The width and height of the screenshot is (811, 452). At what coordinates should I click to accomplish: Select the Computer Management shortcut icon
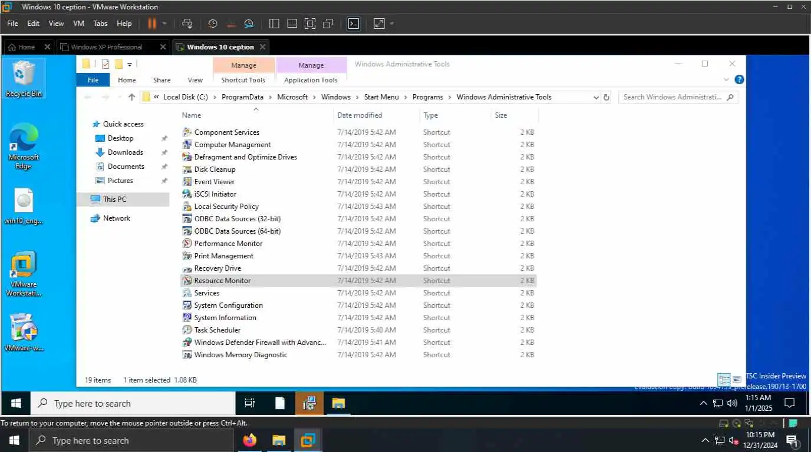187,145
